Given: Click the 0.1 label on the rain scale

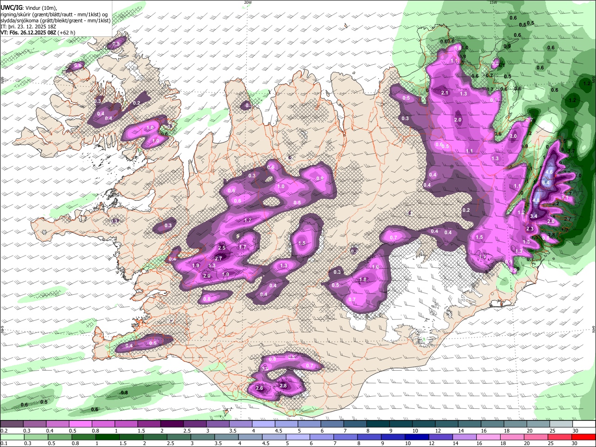Looking at the screenshot, I should click(x=4, y=443).
